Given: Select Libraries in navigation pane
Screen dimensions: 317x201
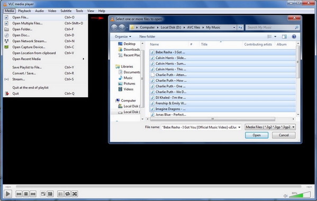Looking at the screenshot, I should [124, 67].
